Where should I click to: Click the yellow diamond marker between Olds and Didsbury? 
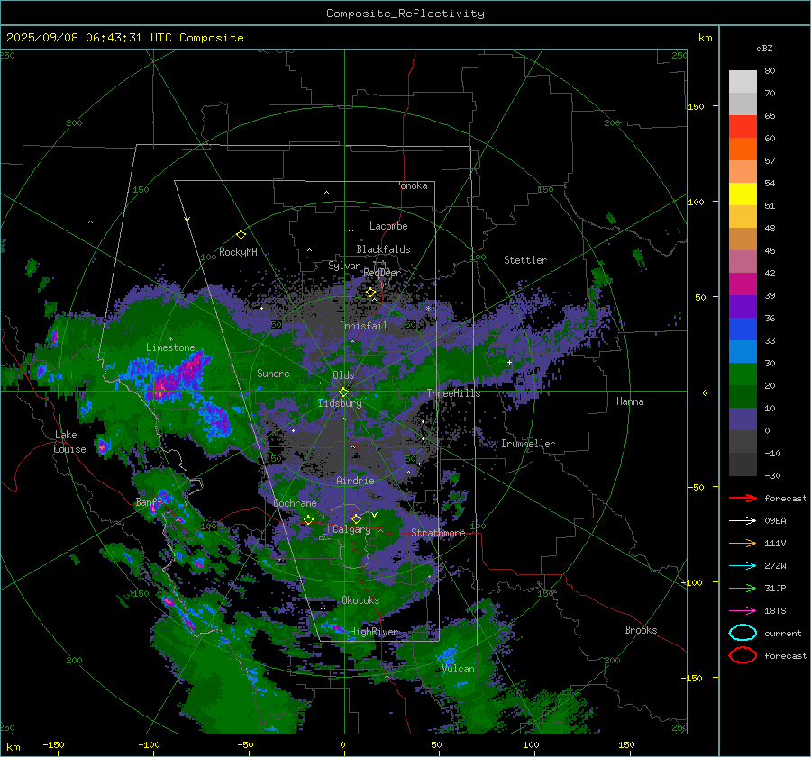pyautogui.click(x=343, y=392)
